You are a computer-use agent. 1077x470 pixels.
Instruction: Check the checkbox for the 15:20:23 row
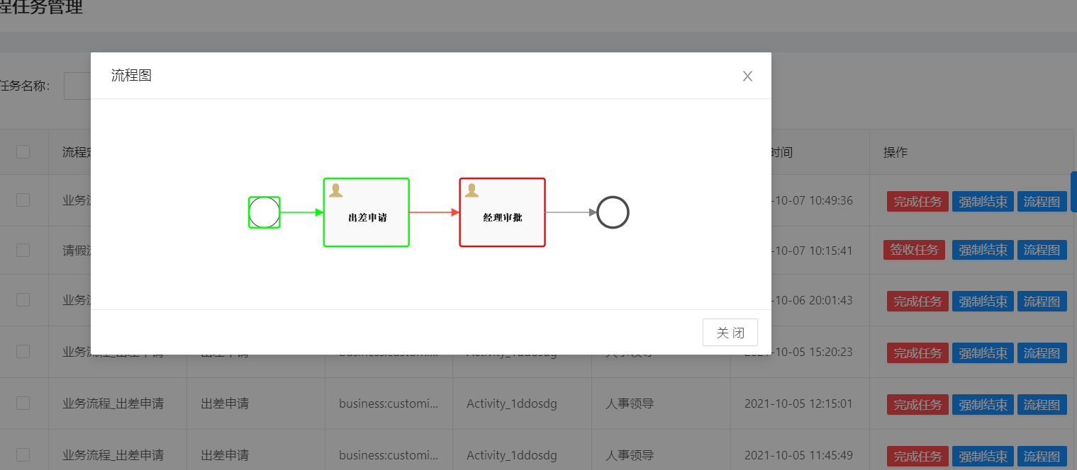point(23,351)
